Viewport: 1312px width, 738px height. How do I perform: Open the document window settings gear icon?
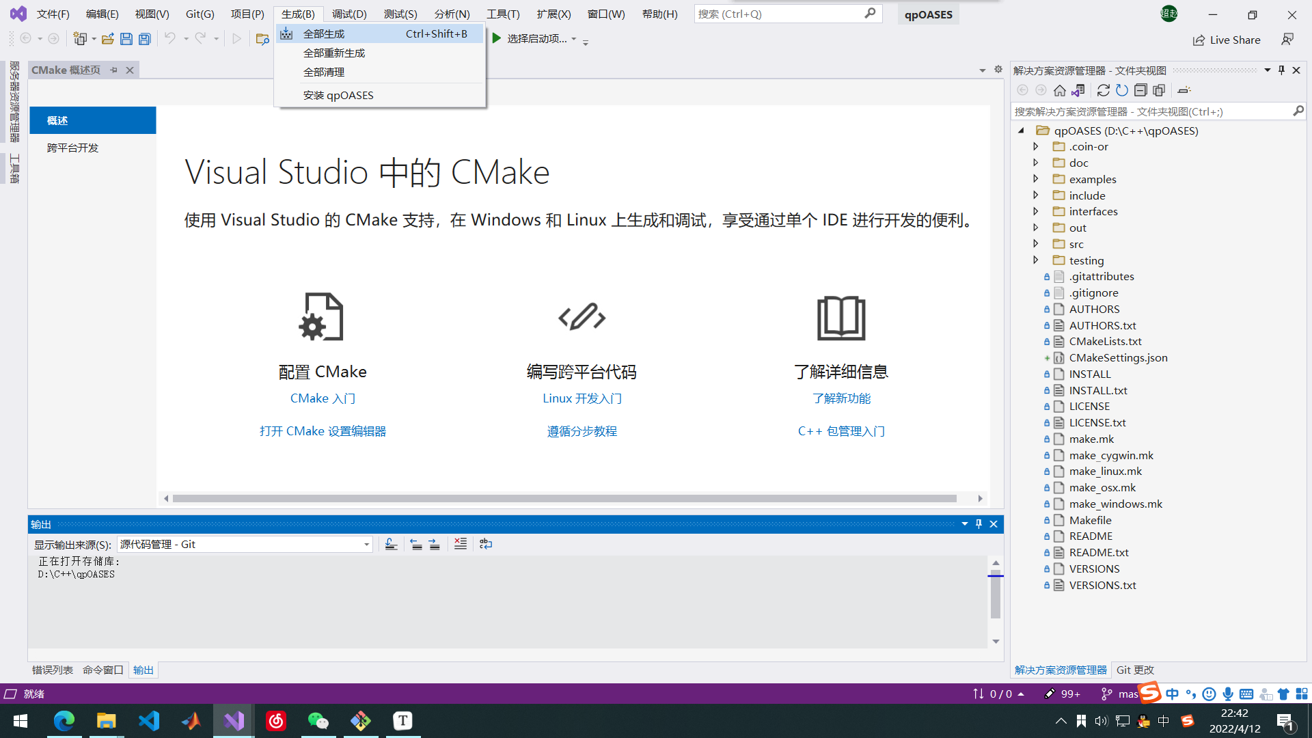pos(998,70)
